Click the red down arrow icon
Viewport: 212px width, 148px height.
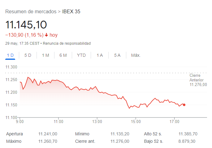(46, 35)
